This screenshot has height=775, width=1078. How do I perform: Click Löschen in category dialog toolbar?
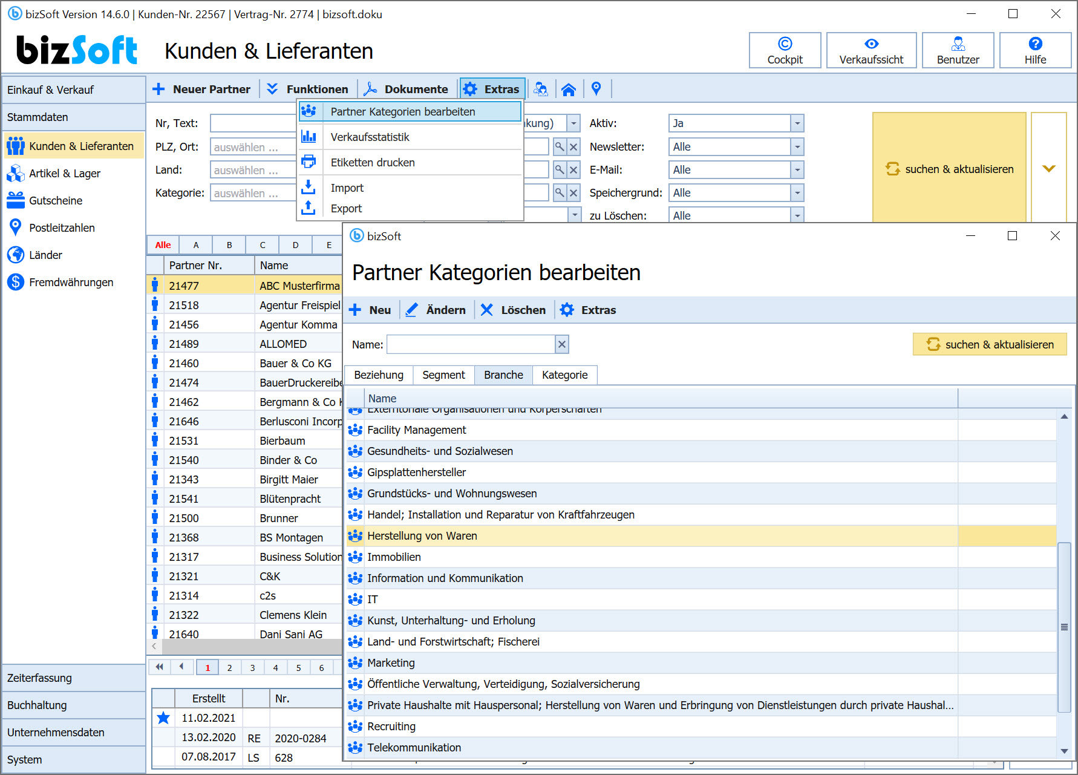(x=513, y=310)
